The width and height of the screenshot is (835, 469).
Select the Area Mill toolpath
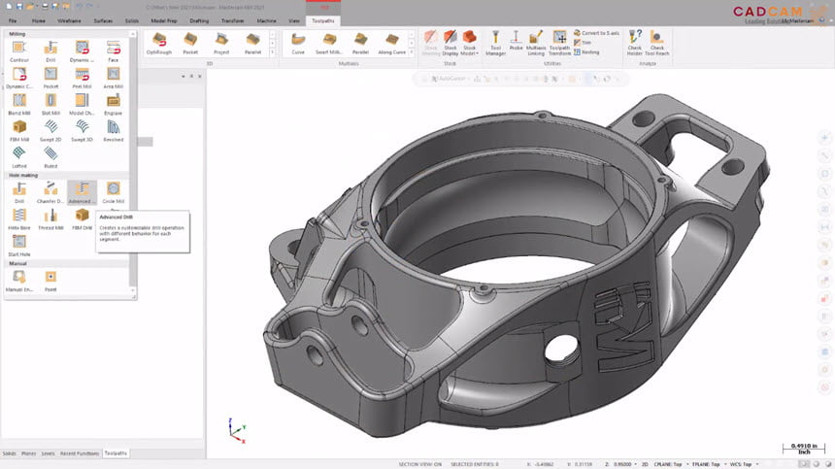113,78
